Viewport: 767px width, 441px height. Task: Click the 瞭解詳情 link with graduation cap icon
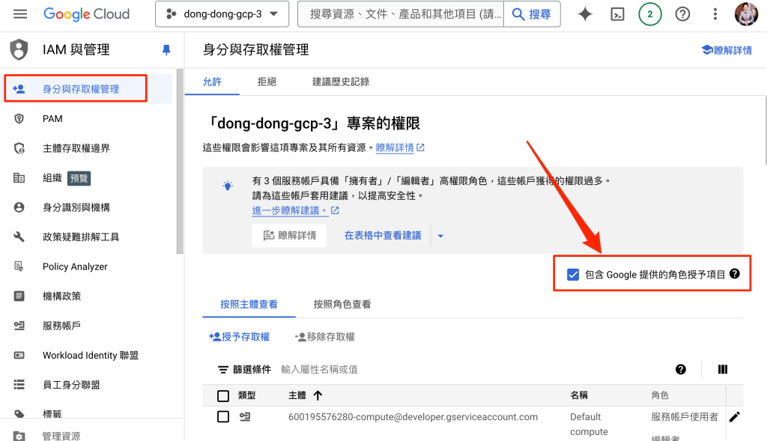727,50
